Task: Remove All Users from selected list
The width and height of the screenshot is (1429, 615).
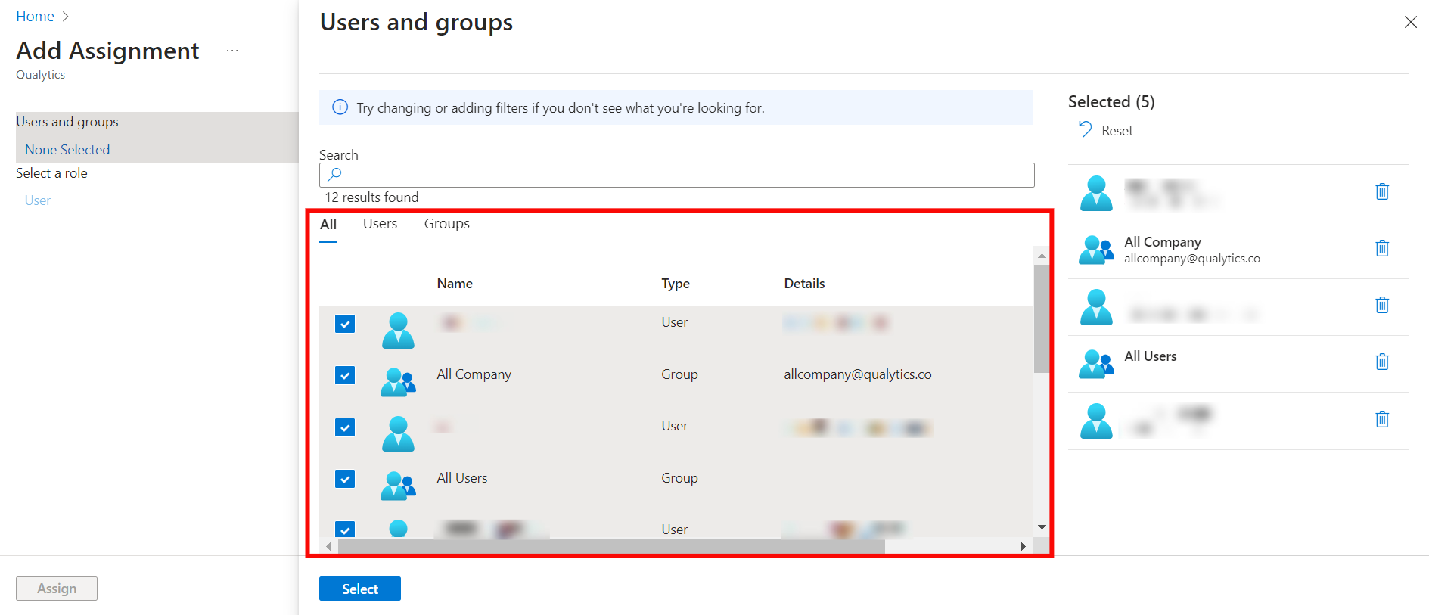Action: (1381, 362)
